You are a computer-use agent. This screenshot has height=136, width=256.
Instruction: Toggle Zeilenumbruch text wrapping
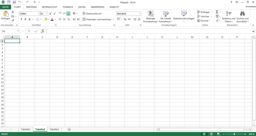[92, 14]
